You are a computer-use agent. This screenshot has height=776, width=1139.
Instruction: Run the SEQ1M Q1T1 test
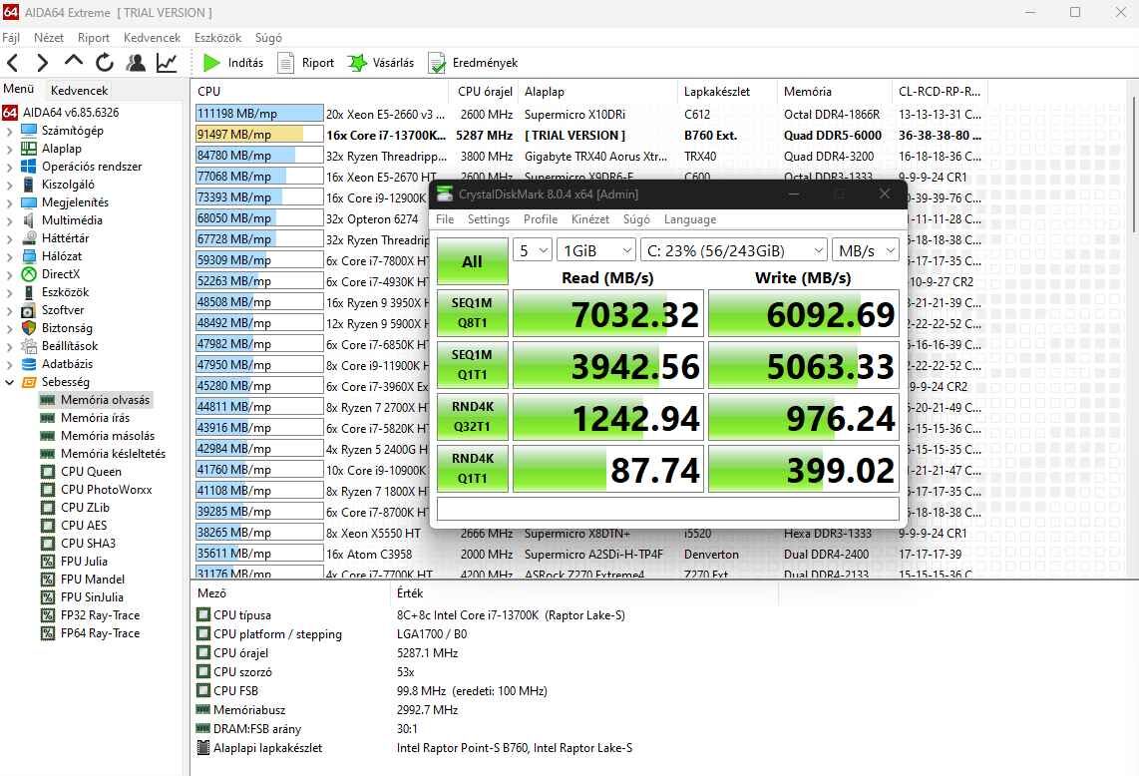[472, 365]
